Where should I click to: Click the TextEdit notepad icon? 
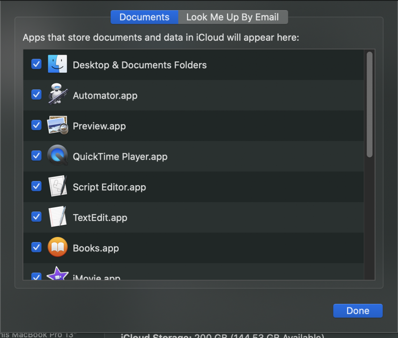point(58,216)
